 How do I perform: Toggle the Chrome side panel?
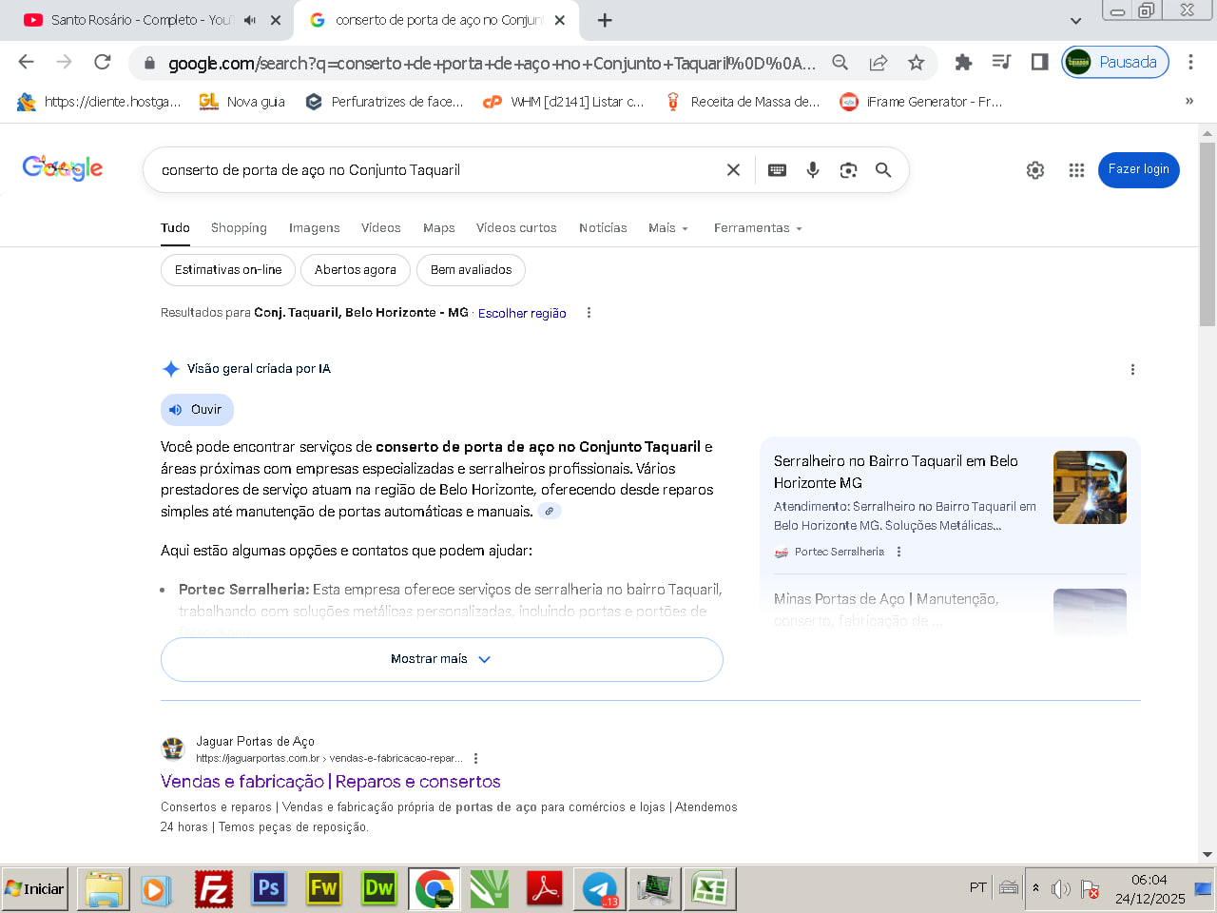(1039, 63)
